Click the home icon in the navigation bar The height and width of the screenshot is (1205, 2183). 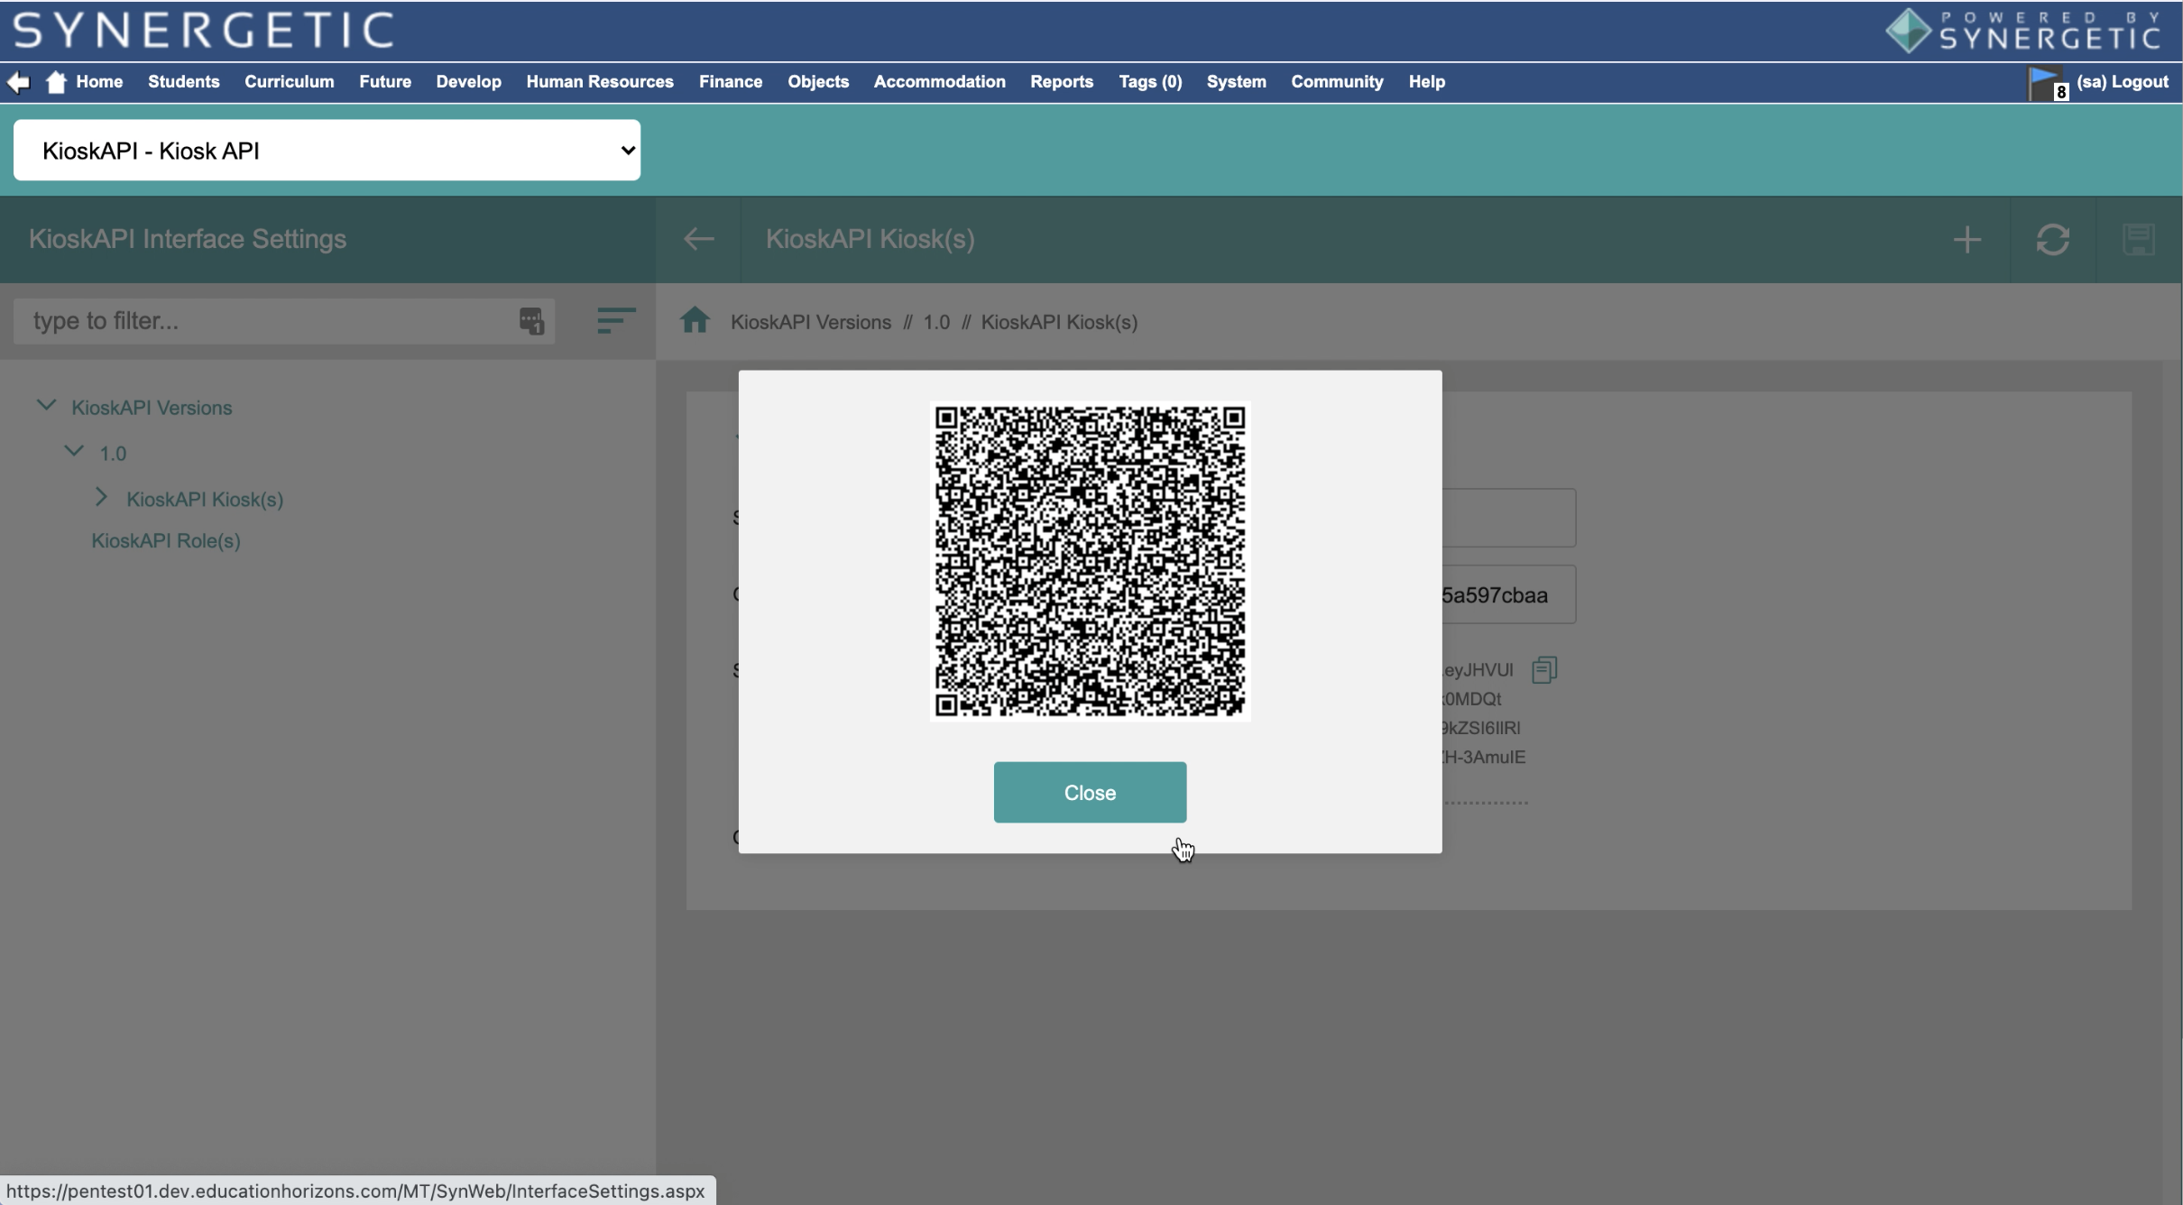55,81
